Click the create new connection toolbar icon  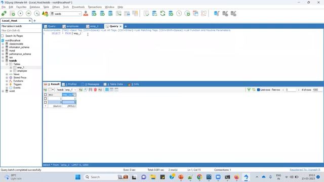click(x=4, y=14)
